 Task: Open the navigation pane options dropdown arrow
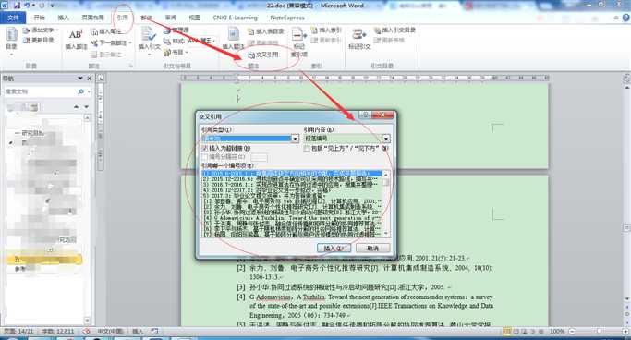point(80,78)
